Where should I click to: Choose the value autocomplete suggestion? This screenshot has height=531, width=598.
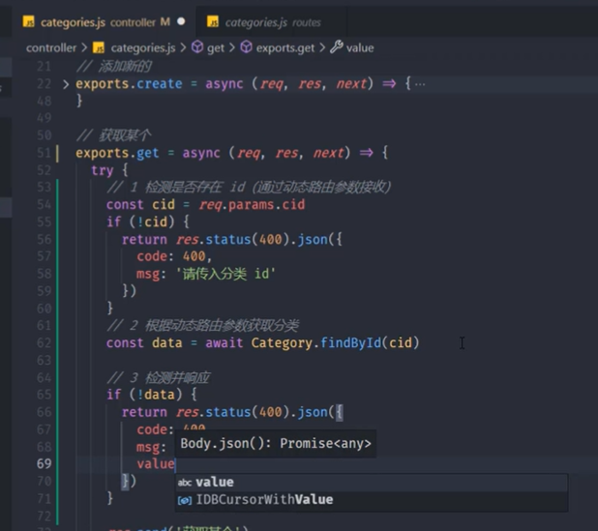coord(372,483)
